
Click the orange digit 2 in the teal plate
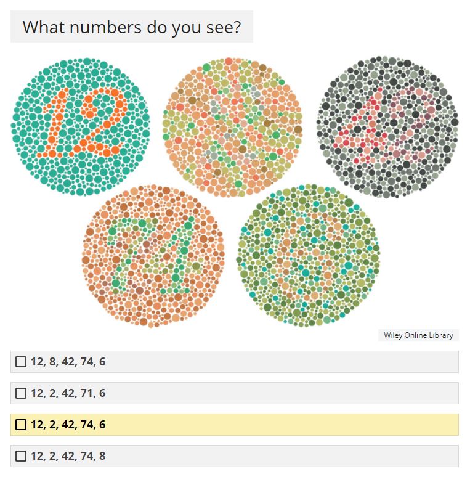coord(99,122)
